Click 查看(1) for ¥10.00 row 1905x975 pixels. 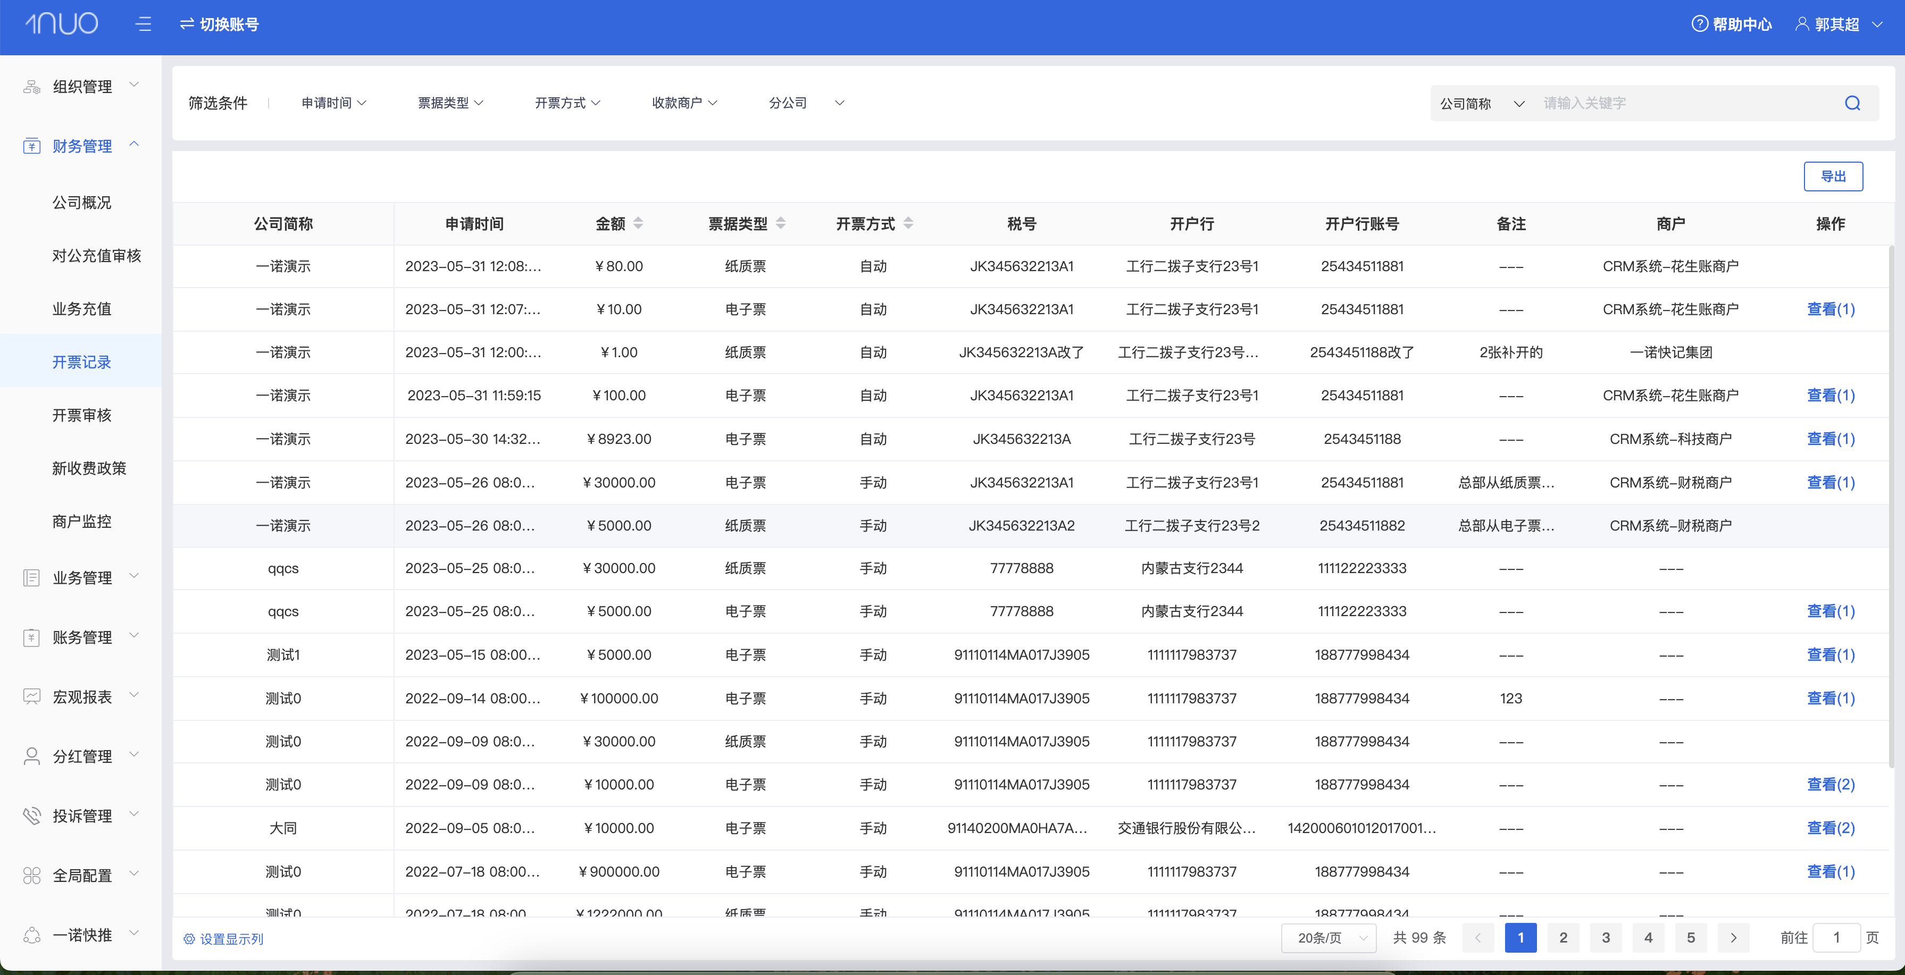coord(1831,309)
